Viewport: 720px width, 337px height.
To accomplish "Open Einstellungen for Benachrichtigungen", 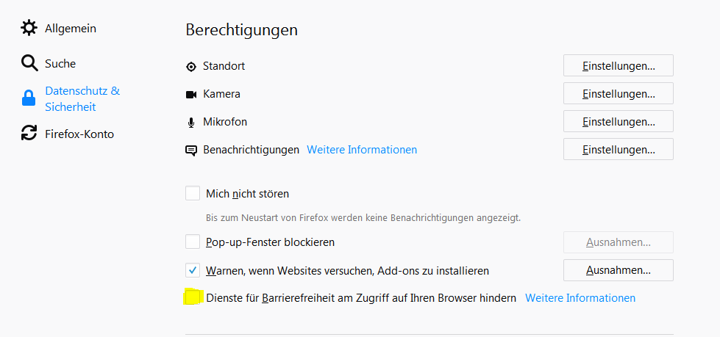I will tap(619, 150).
